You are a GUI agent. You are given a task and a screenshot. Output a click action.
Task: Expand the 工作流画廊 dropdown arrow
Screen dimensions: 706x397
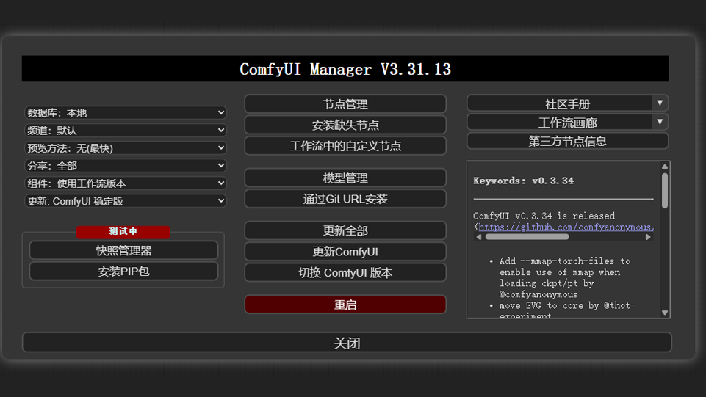[660, 122]
